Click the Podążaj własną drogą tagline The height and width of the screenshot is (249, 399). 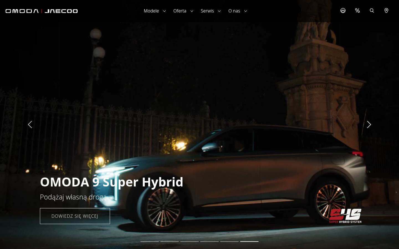tap(73, 197)
